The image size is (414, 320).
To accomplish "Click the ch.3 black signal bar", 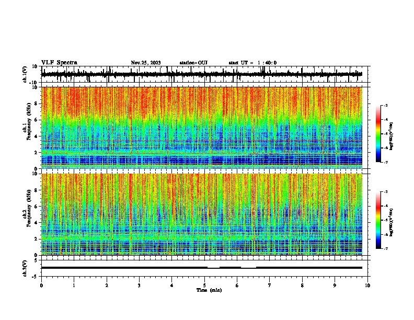I will [202, 268].
